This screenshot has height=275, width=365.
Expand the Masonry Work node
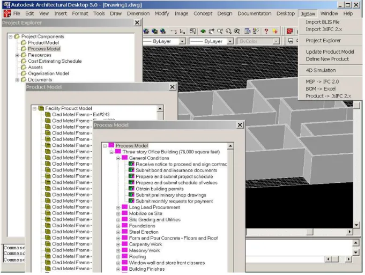tap(118, 251)
